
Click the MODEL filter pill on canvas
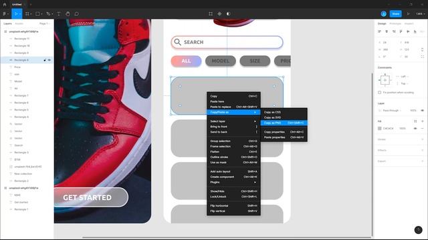221,61
